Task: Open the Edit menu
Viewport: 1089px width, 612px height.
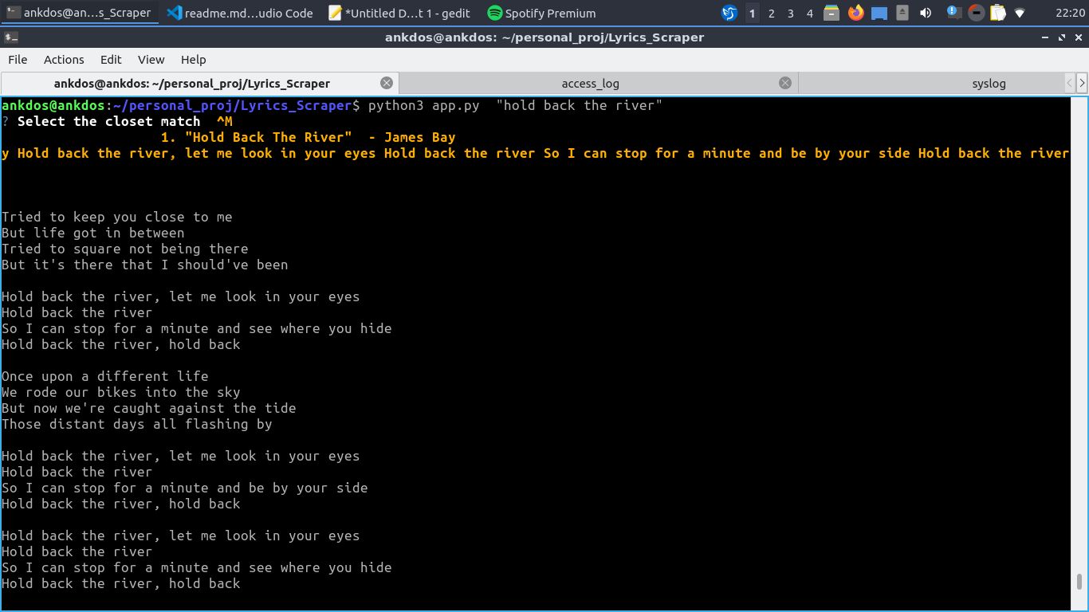Action: [x=111, y=60]
